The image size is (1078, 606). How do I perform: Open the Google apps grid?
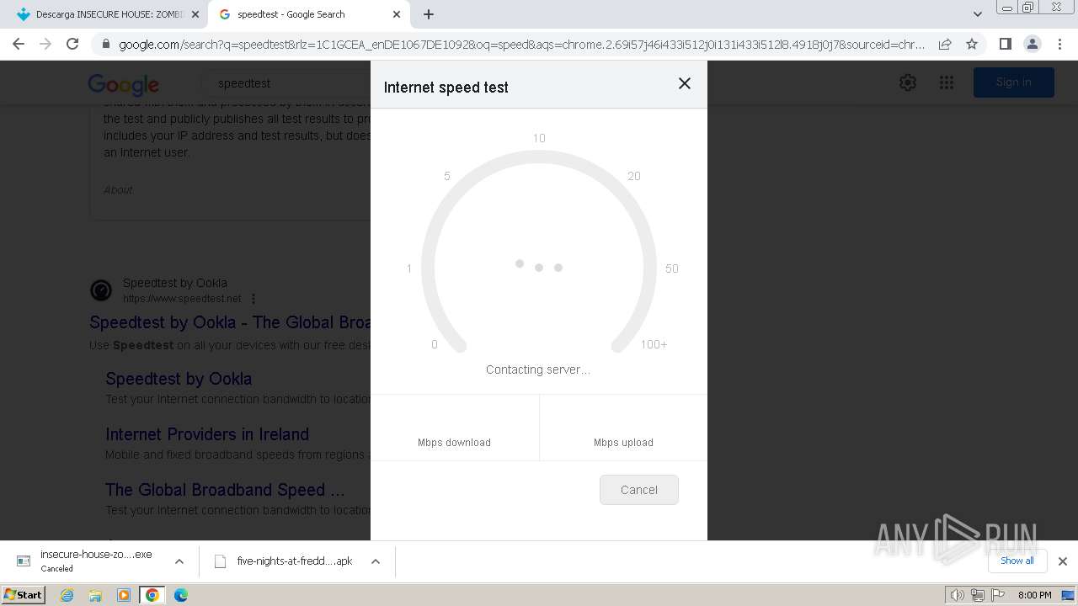click(947, 82)
